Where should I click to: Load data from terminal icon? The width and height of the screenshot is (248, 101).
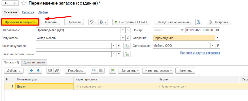[x=57, y=70]
